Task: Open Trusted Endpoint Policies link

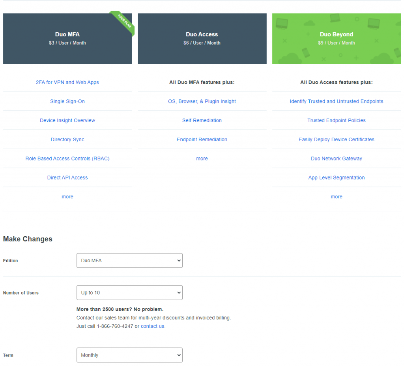Action: pyautogui.click(x=337, y=120)
